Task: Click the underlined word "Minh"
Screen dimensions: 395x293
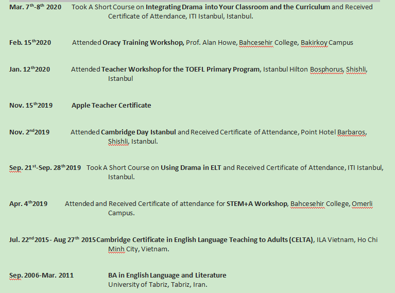Action: coord(116,249)
